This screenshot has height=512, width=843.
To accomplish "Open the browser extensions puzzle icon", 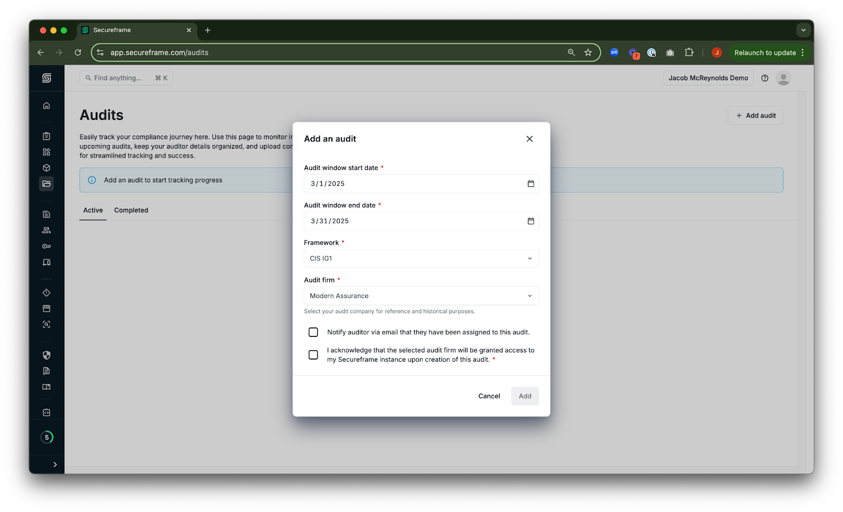I will click(689, 52).
